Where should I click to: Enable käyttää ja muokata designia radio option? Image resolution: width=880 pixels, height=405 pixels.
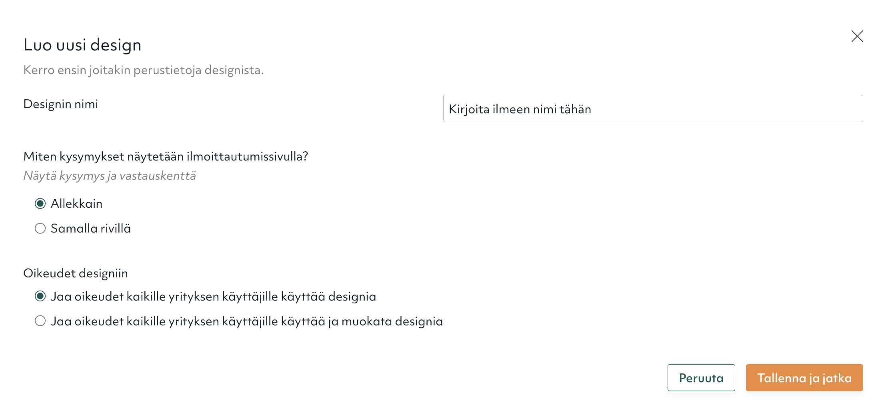click(x=40, y=321)
